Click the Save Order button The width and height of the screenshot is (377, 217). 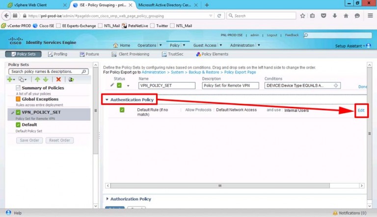pyautogui.click(x=29, y=140)
